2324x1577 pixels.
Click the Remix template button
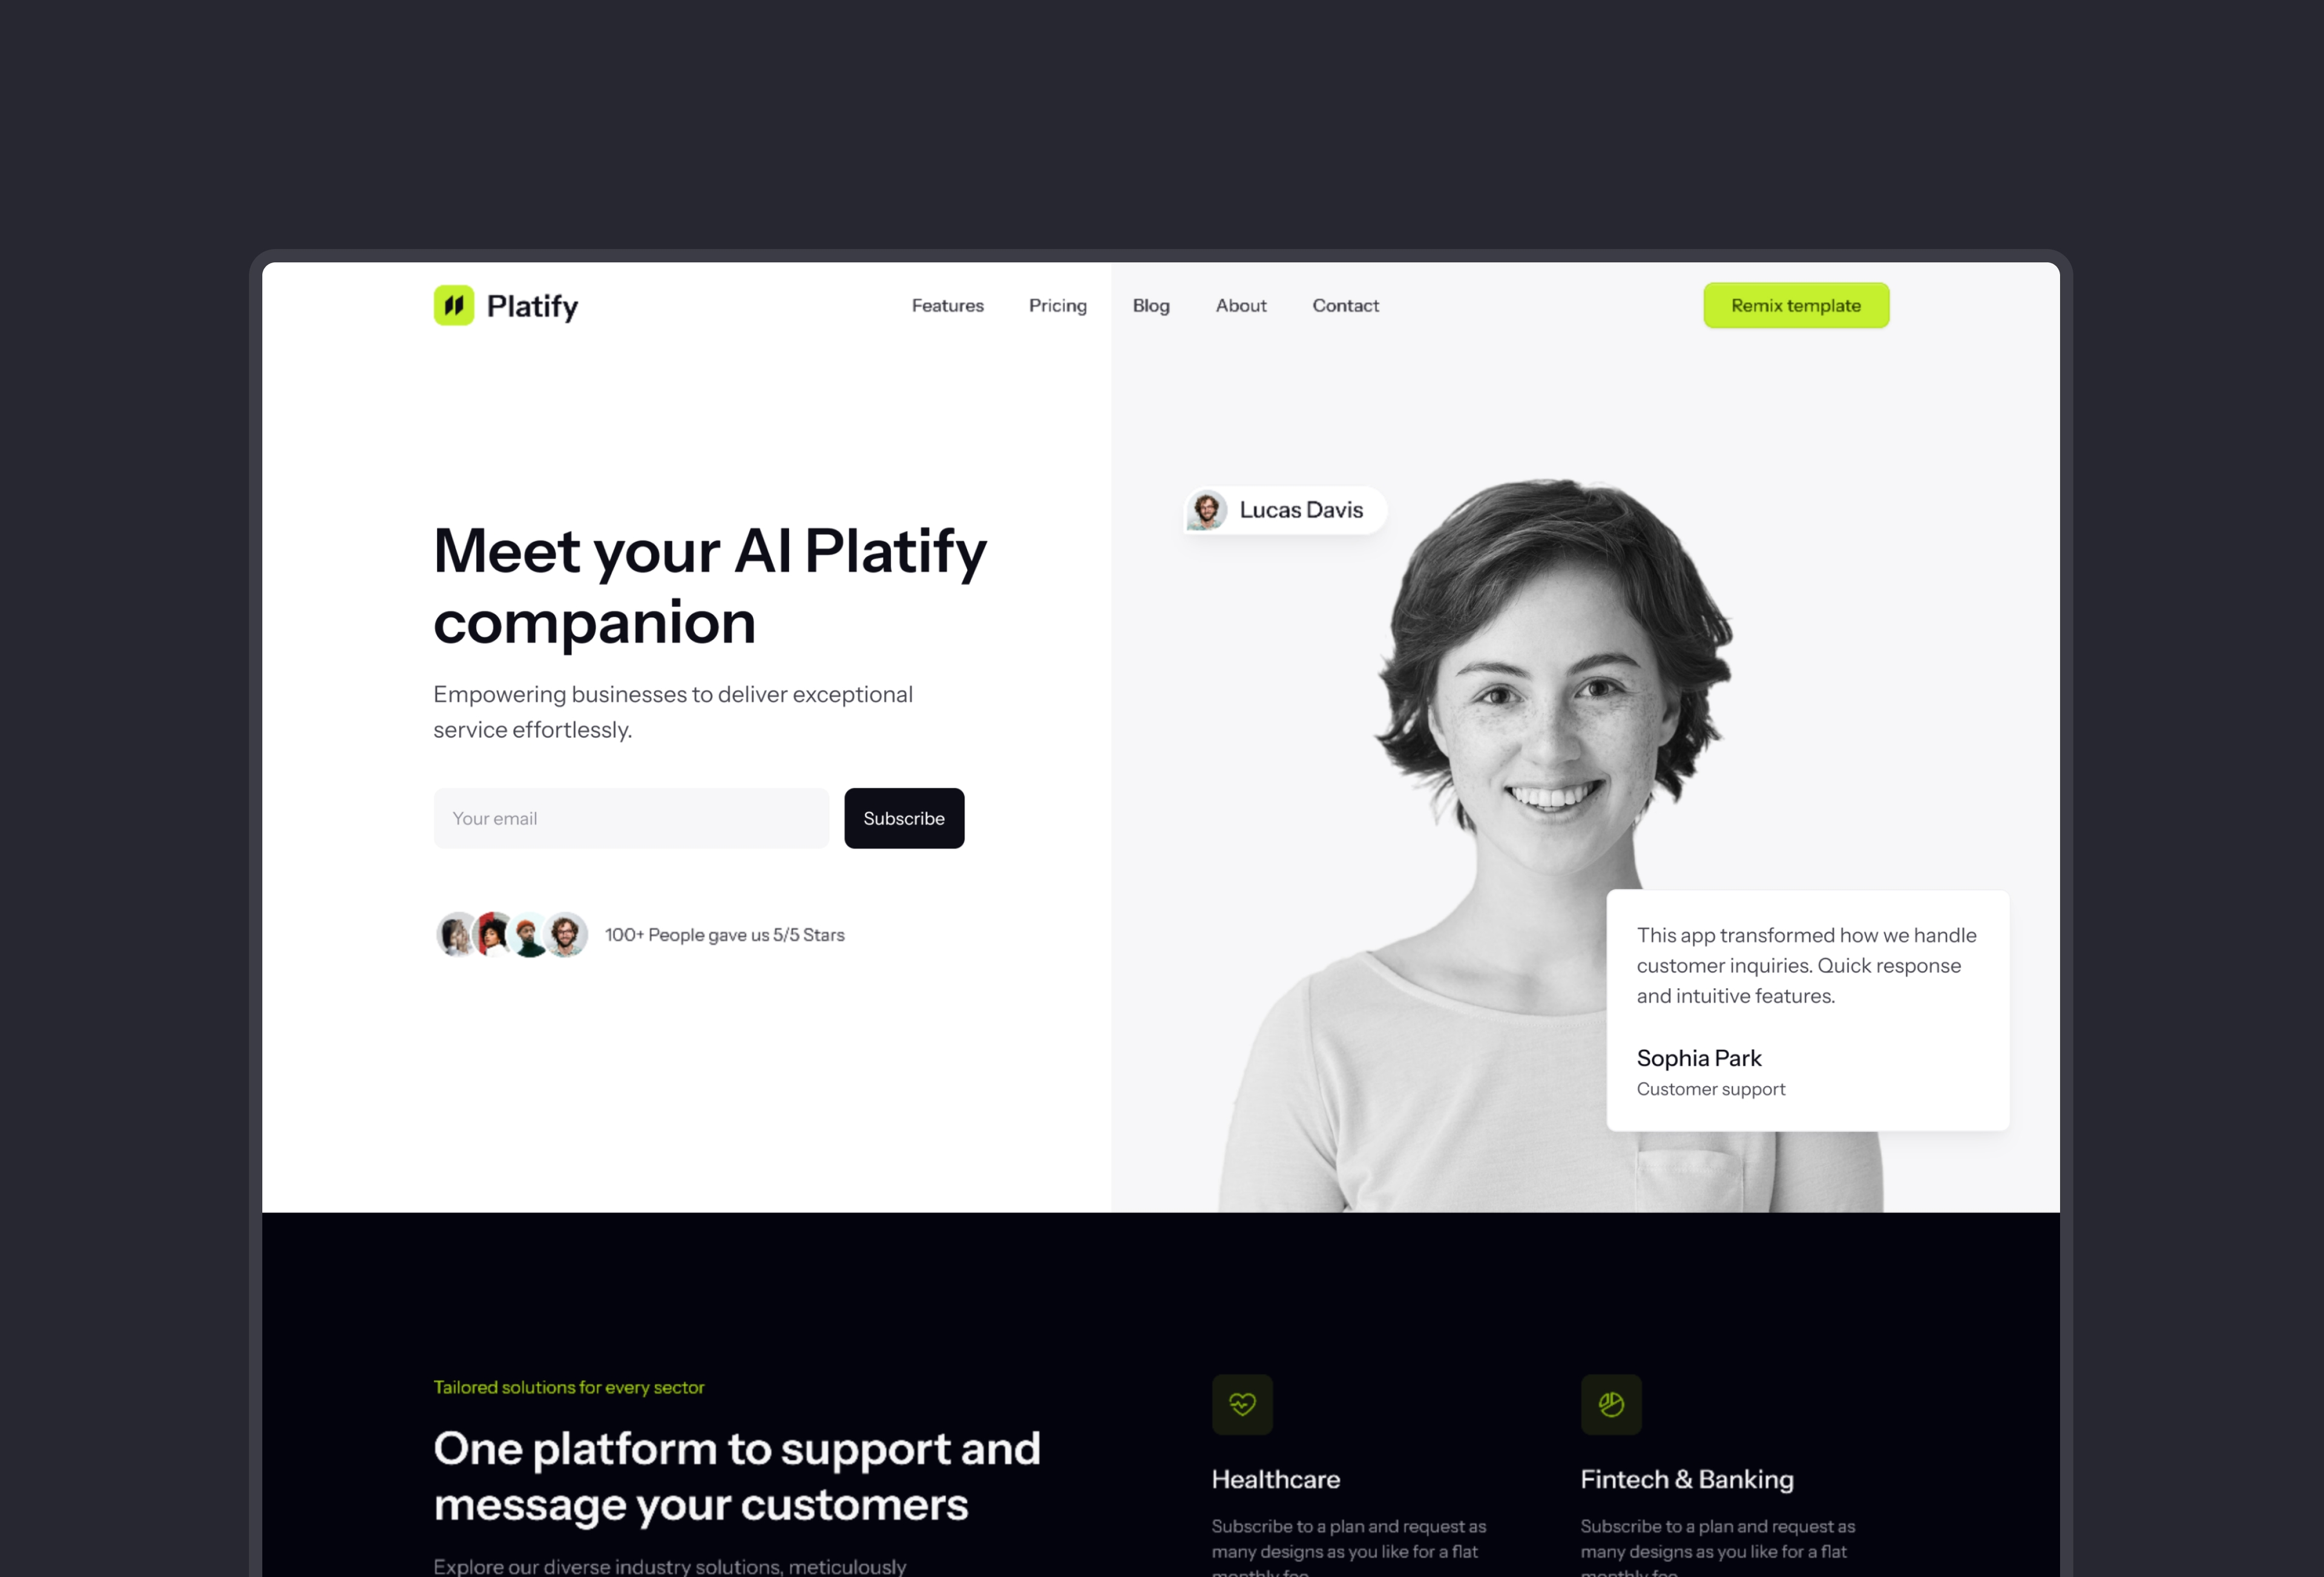point(1796,304)
